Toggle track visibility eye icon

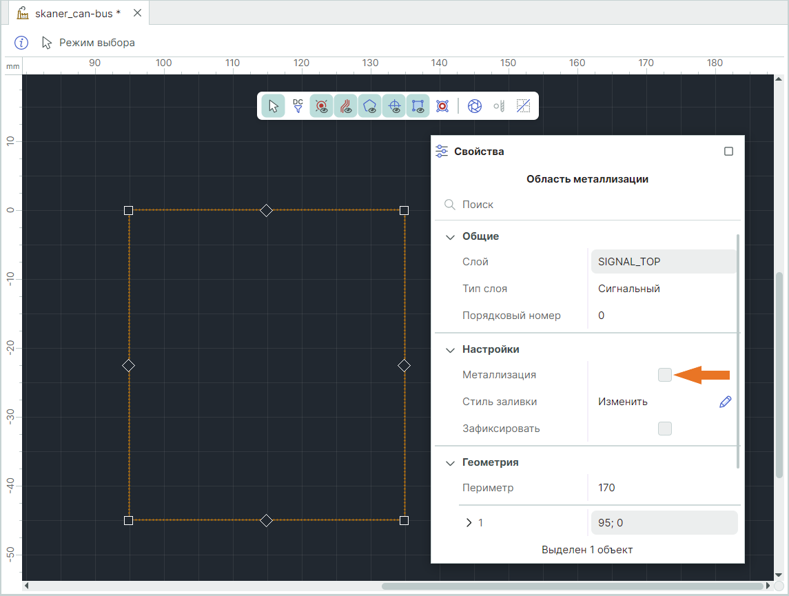click(346, 106)
